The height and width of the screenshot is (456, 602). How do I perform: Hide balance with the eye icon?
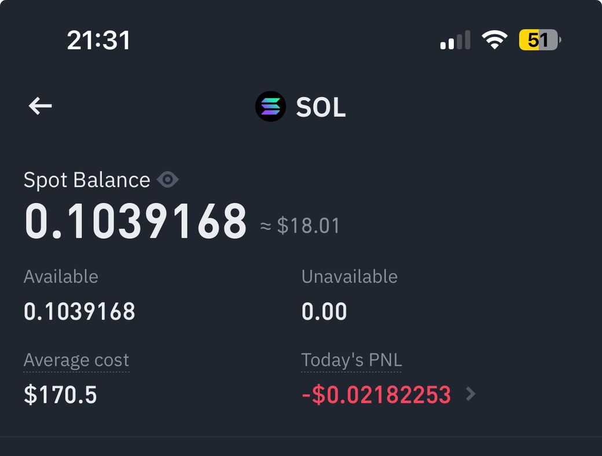(167, 180)
